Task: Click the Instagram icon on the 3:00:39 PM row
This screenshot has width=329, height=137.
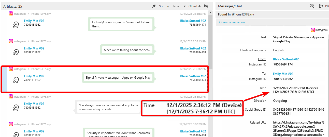Action: coord(11,124)
